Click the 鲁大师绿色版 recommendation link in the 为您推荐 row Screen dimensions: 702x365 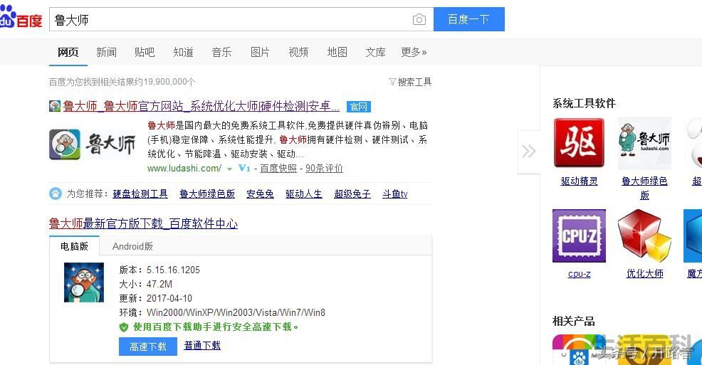(207, 194)
